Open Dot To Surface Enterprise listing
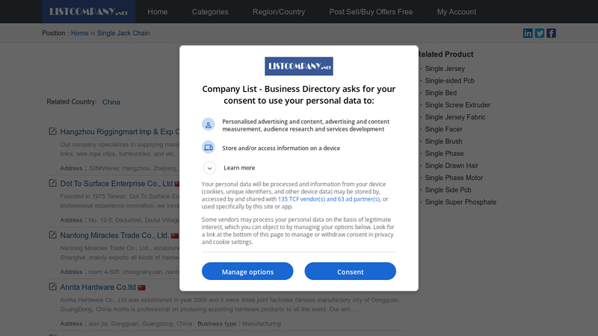 pos(117,184)
